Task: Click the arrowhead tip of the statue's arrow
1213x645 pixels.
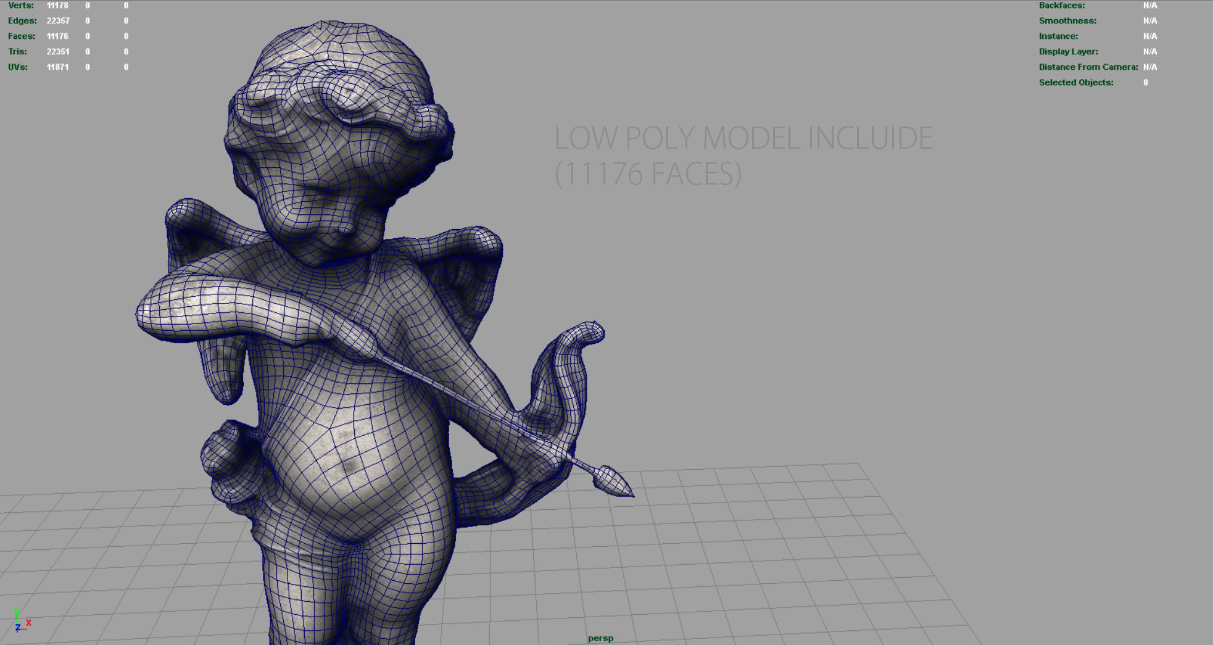Action: click(x=614, y=482)
